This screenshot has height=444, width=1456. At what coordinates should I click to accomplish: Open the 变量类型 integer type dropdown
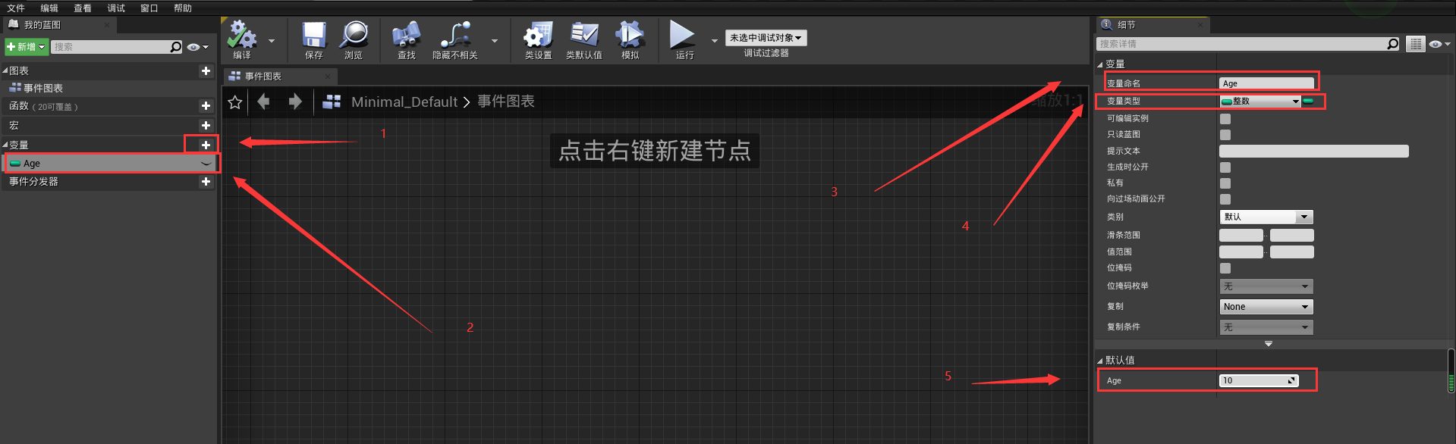click(x=1259, y=102)
